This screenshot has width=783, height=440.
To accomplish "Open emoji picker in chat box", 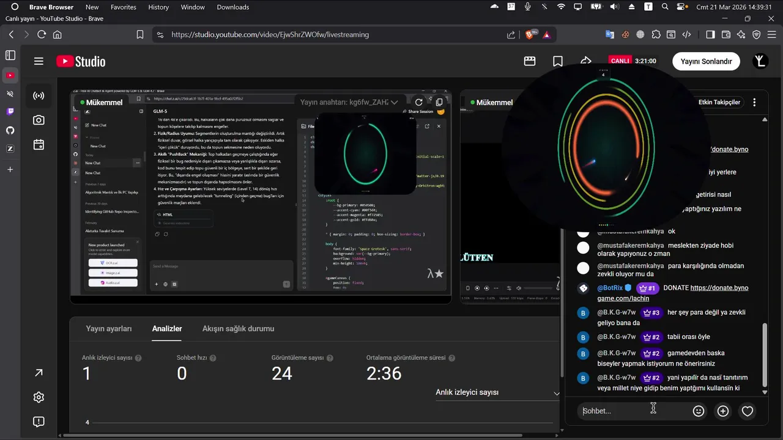I will coord(698,411).
